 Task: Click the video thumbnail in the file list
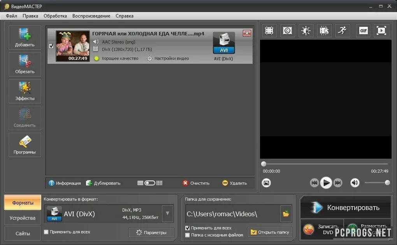pos(73,46)
